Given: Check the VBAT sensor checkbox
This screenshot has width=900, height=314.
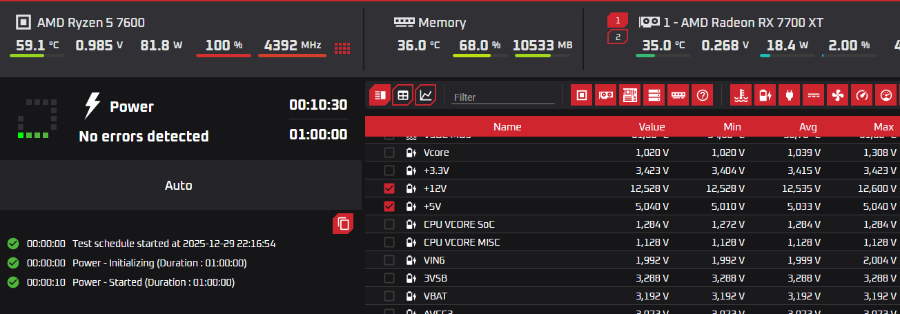Looking at the screenshot, I should coord(389,296).
